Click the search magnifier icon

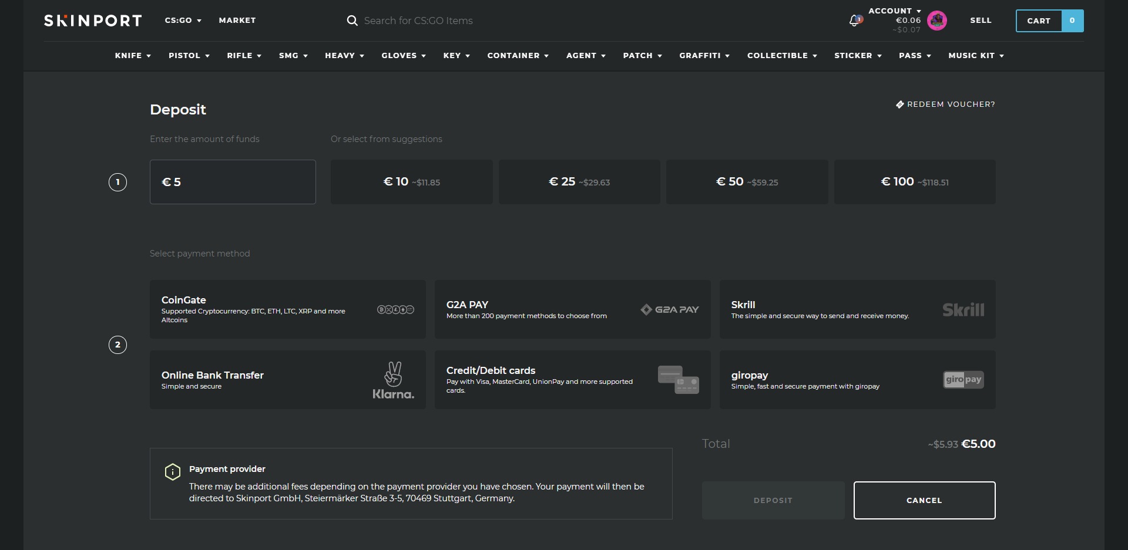pos(352,21)
